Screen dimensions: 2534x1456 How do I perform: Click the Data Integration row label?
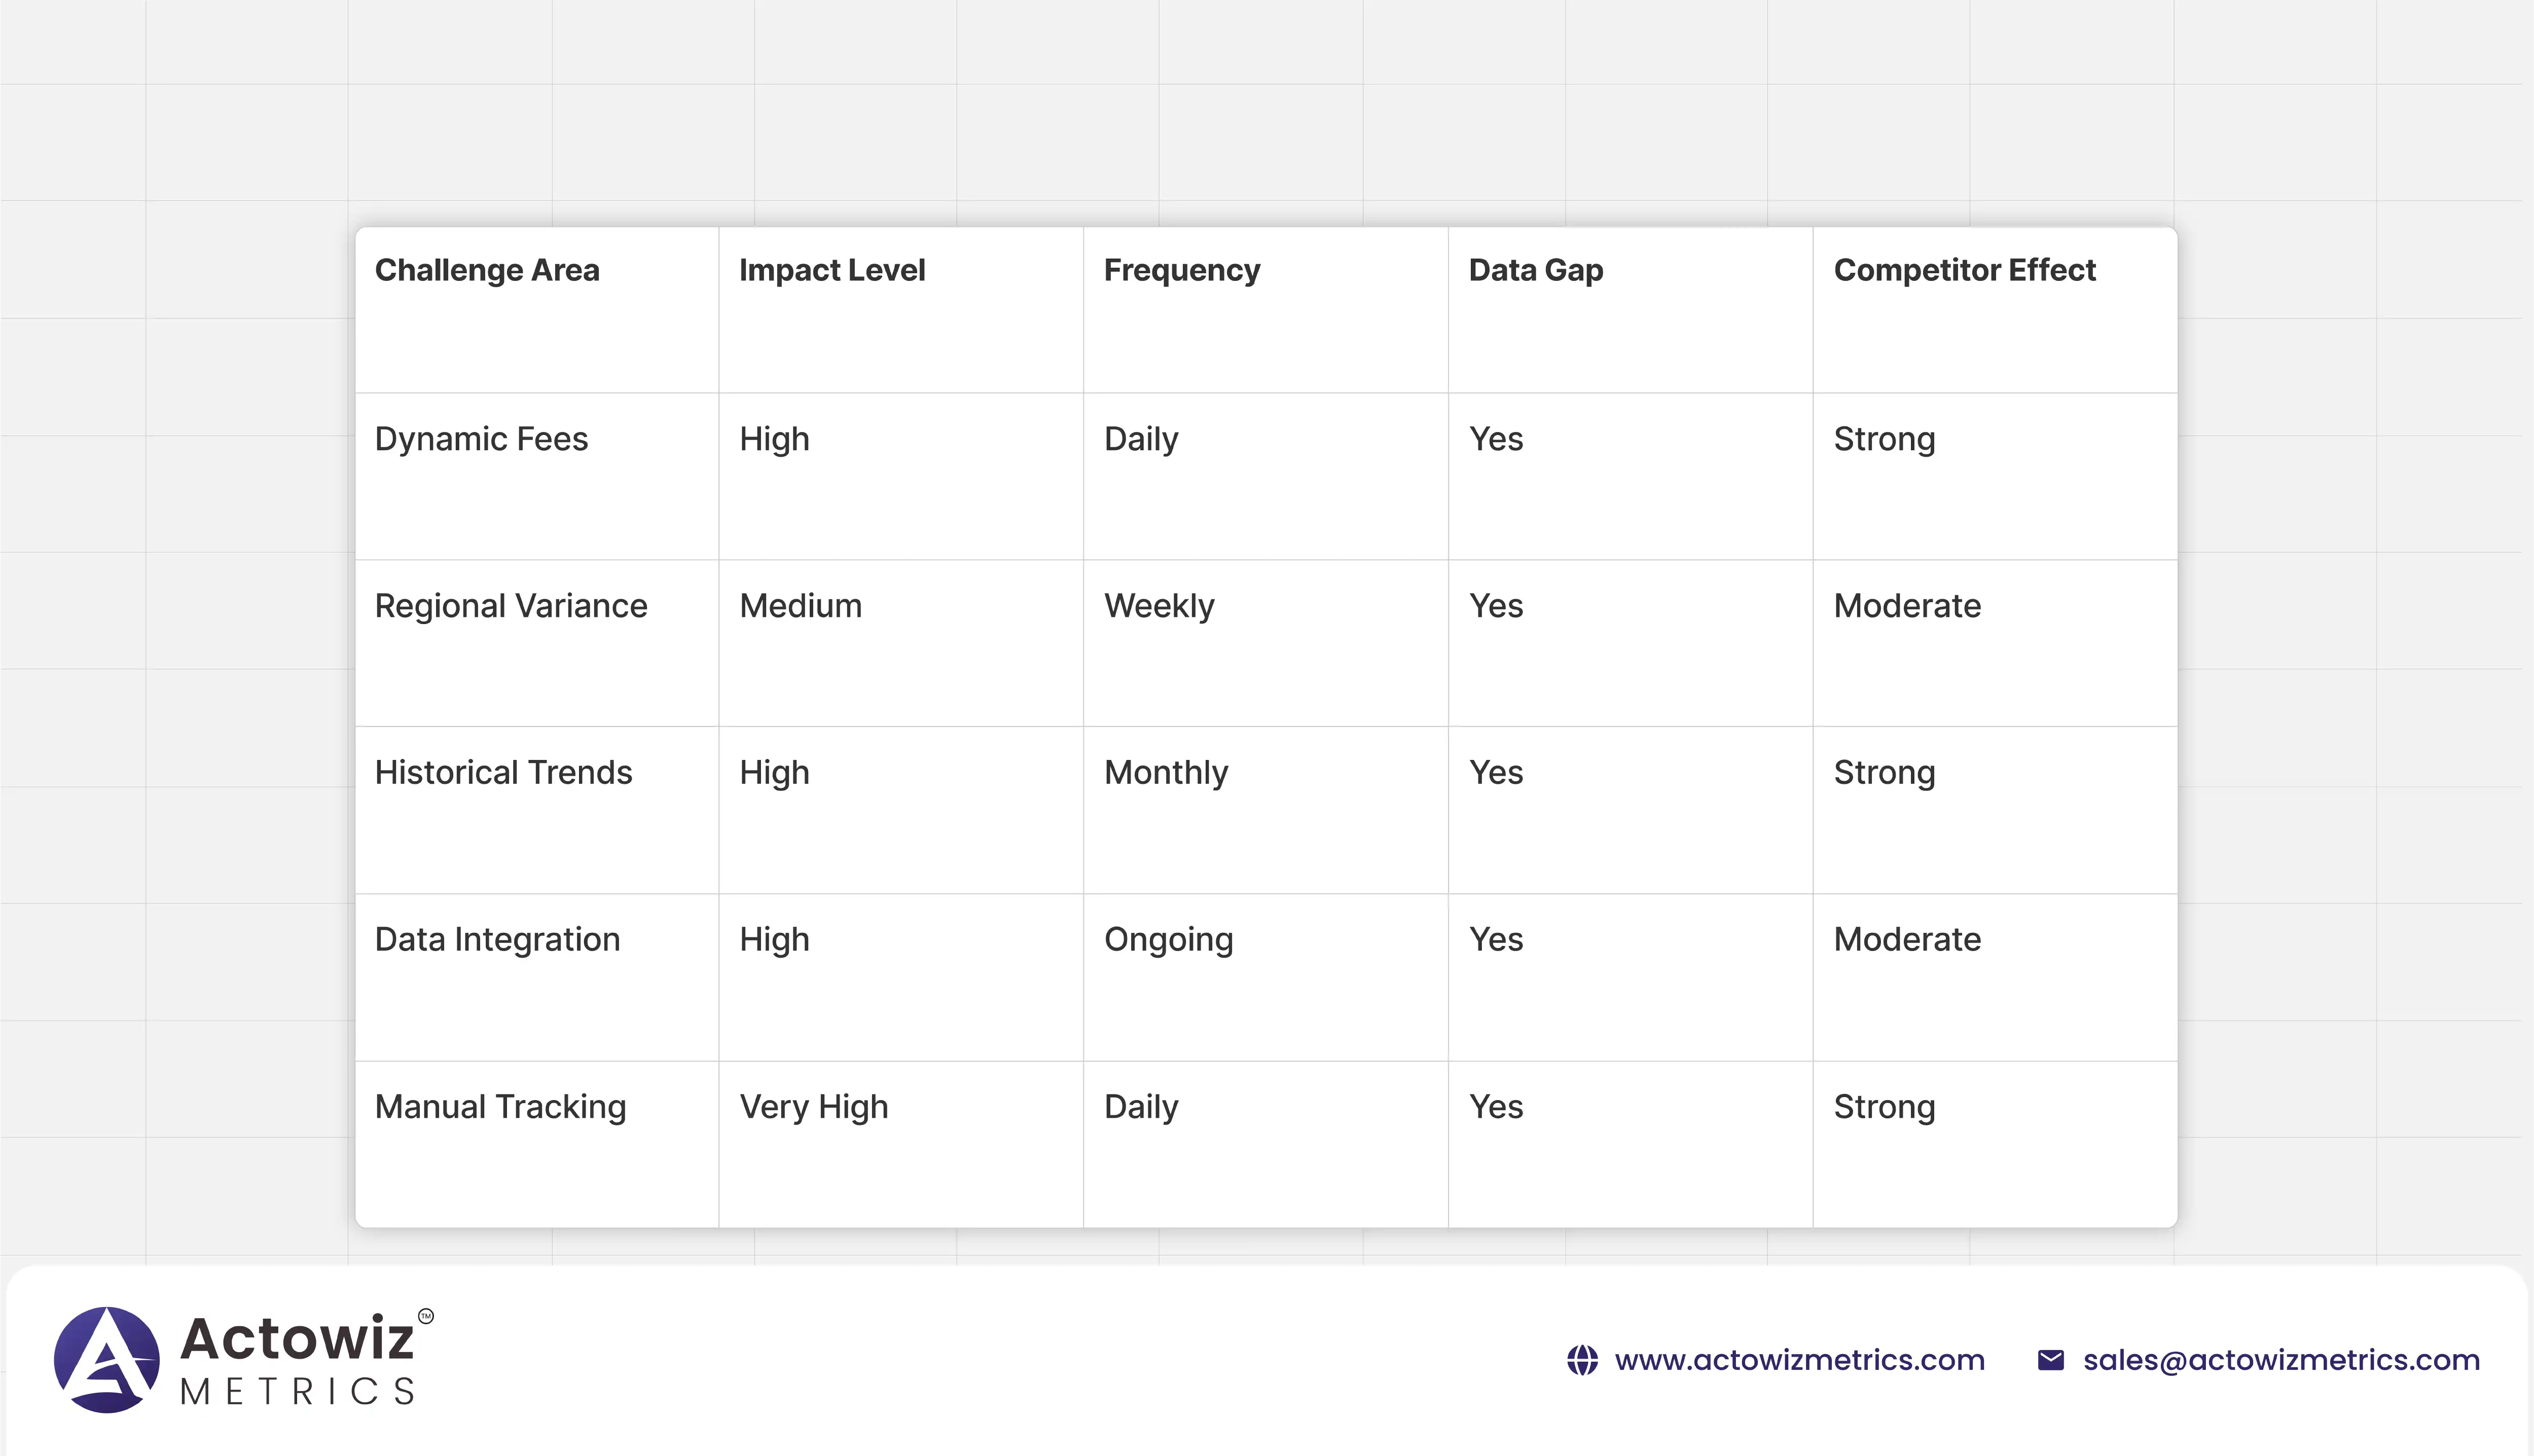tap(497, 940)
